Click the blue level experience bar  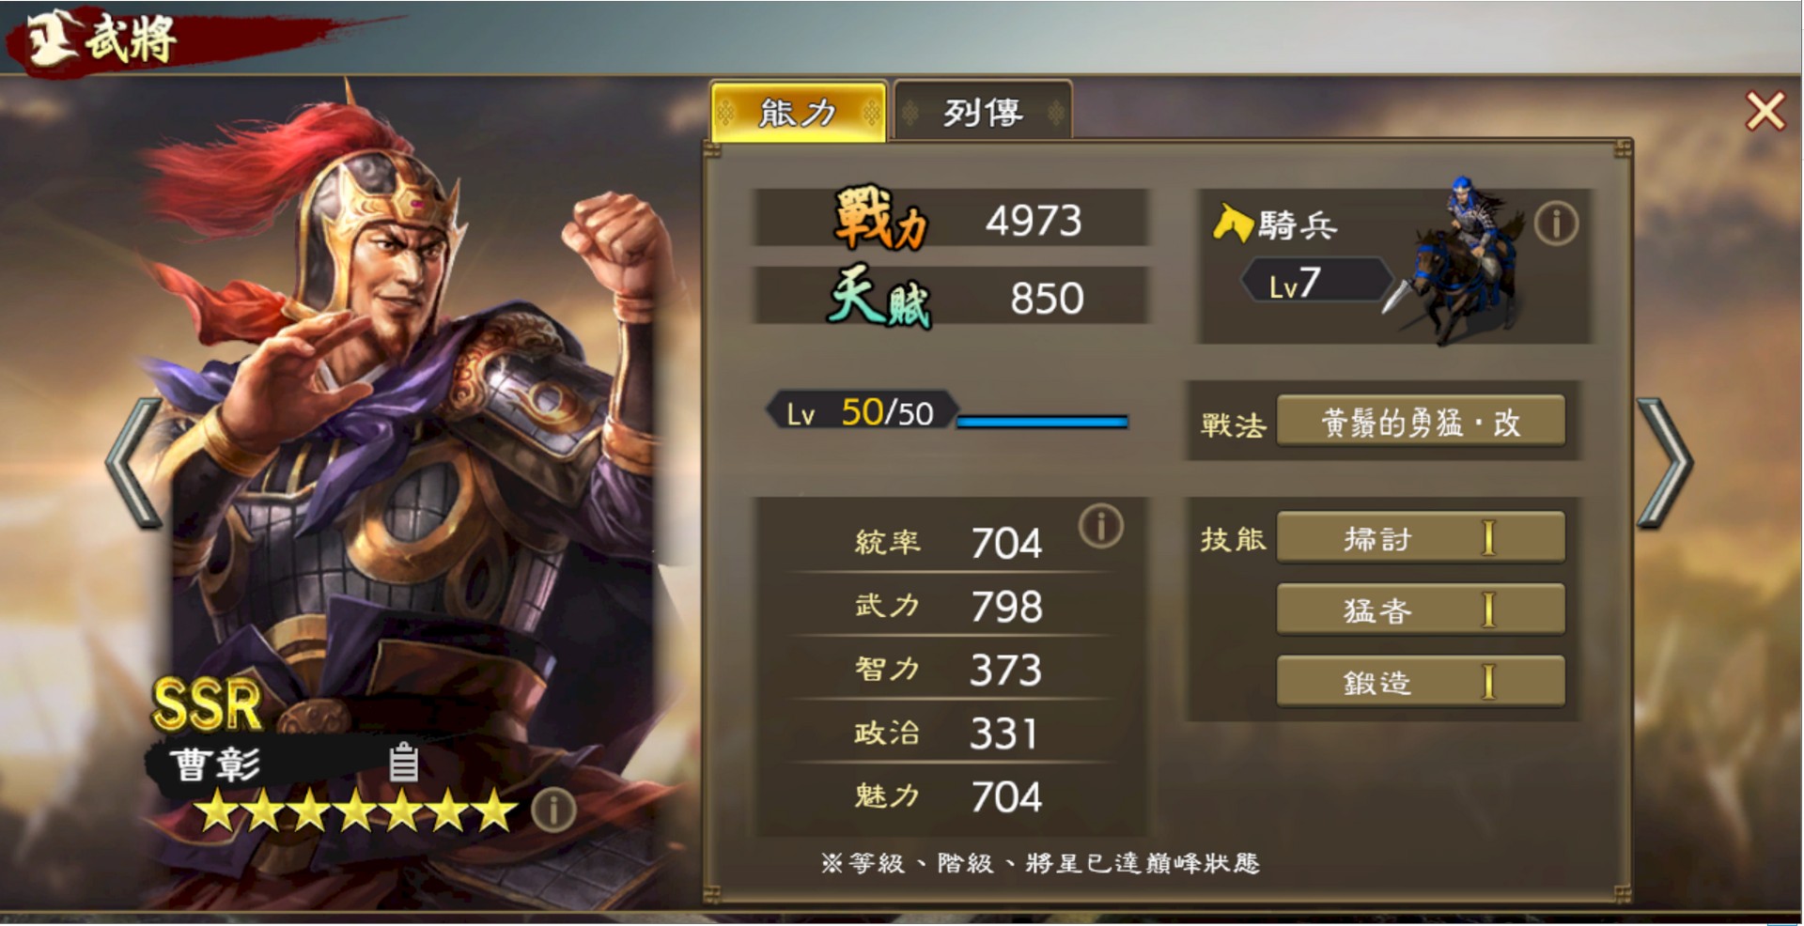(x=1042, y=422)
